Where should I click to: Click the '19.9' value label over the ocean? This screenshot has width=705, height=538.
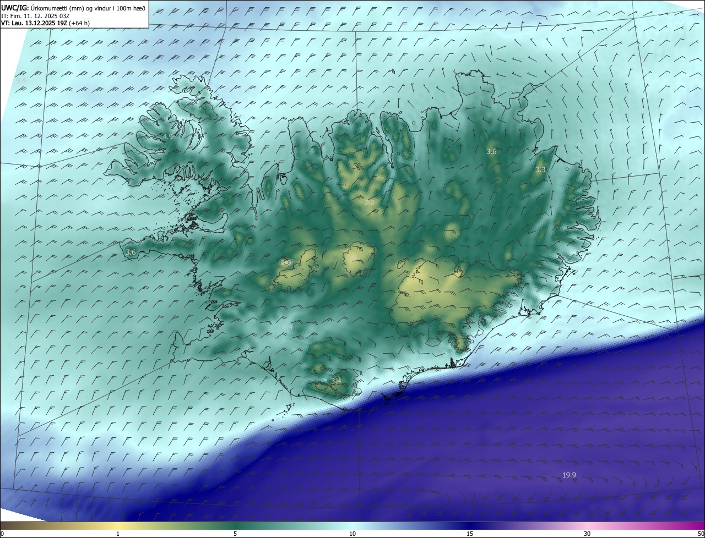tap(569, 475)
